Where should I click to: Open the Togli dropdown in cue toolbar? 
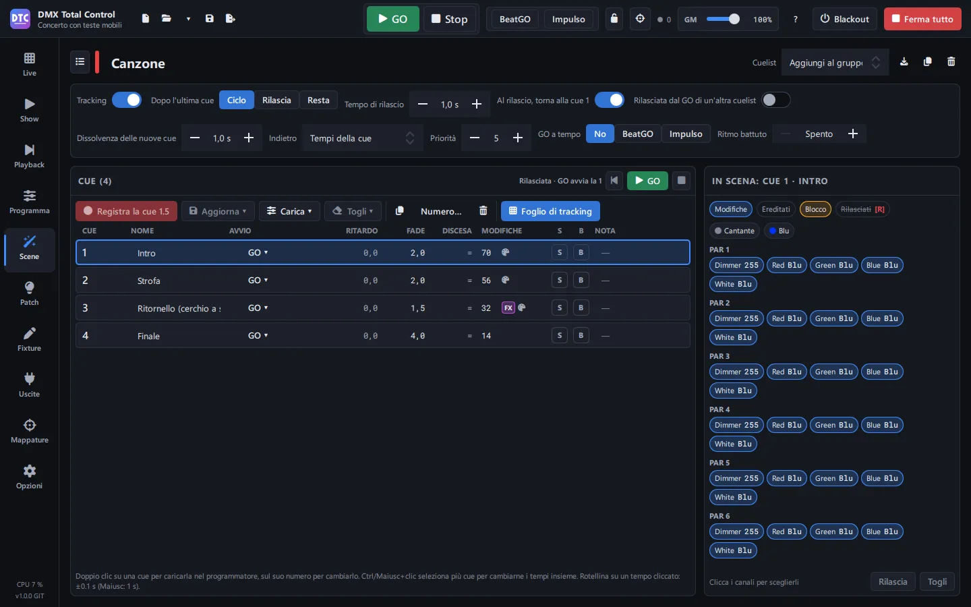353,211
